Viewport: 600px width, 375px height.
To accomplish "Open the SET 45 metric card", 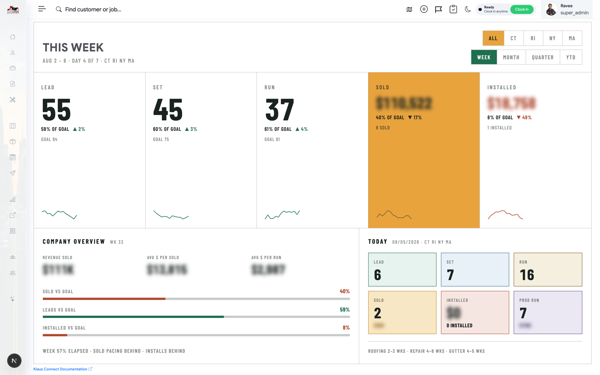I will 201,150.
